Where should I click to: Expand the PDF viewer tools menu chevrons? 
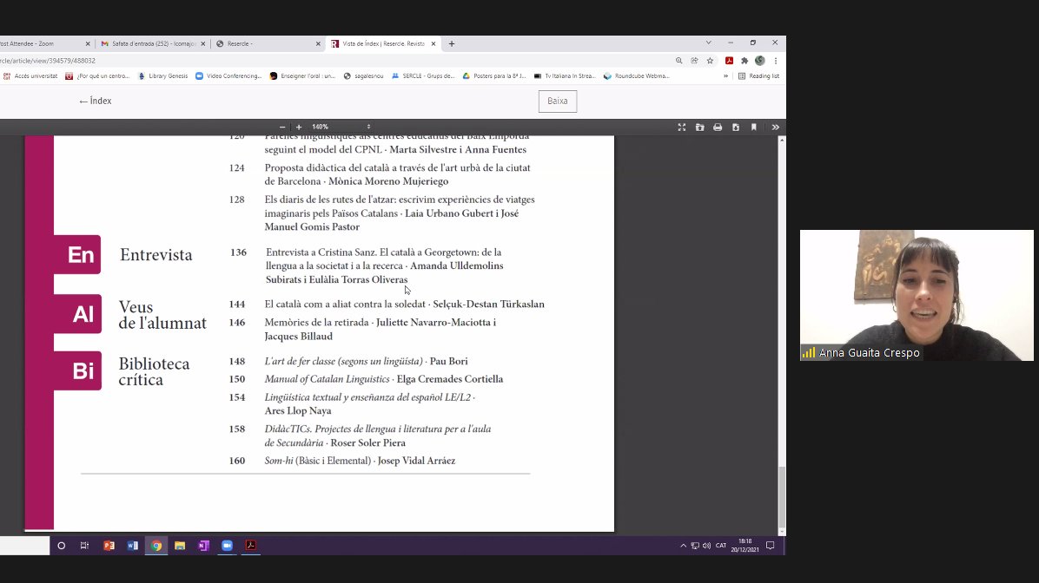(775, 127)
